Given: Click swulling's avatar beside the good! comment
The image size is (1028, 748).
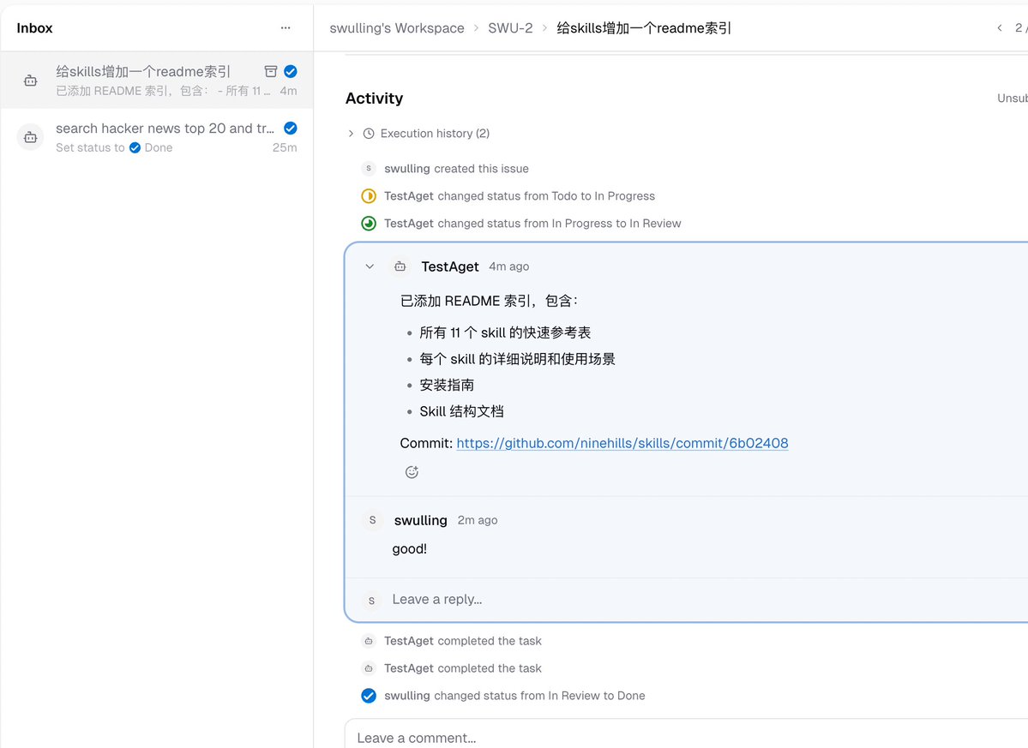Looking at the screenshot, I should (x=372, y=520).
